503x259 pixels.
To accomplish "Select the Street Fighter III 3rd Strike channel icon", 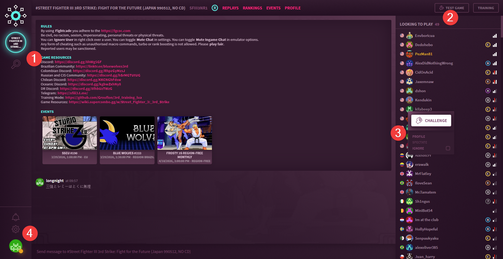I will (x=16, y=42).
